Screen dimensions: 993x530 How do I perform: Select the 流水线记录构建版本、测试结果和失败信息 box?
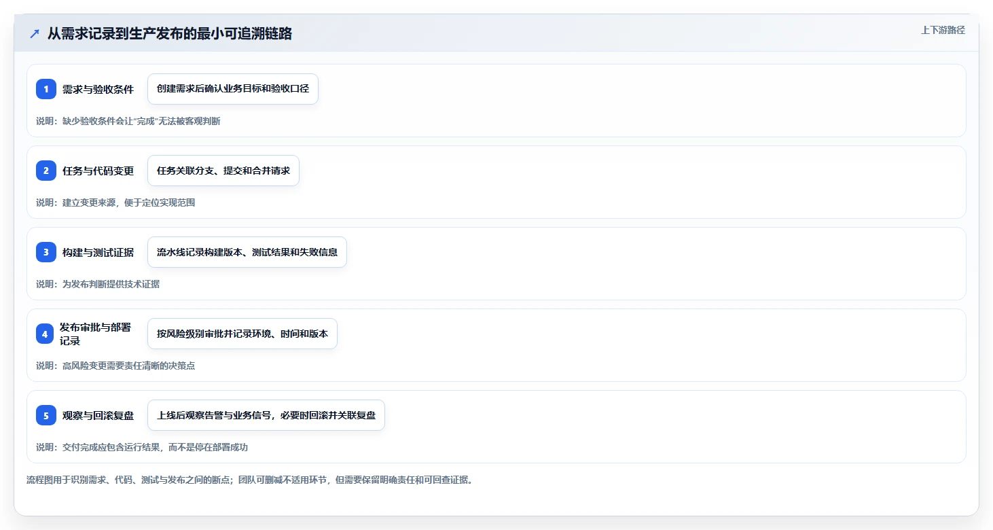(x=247, y=252)
